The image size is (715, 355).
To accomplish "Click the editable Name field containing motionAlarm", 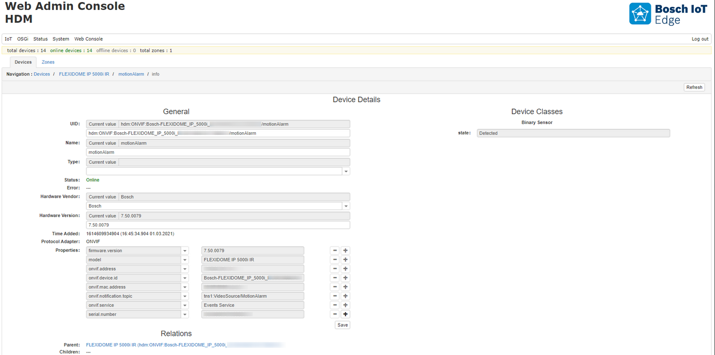I will pyautogui.click(x=217, y=152).
